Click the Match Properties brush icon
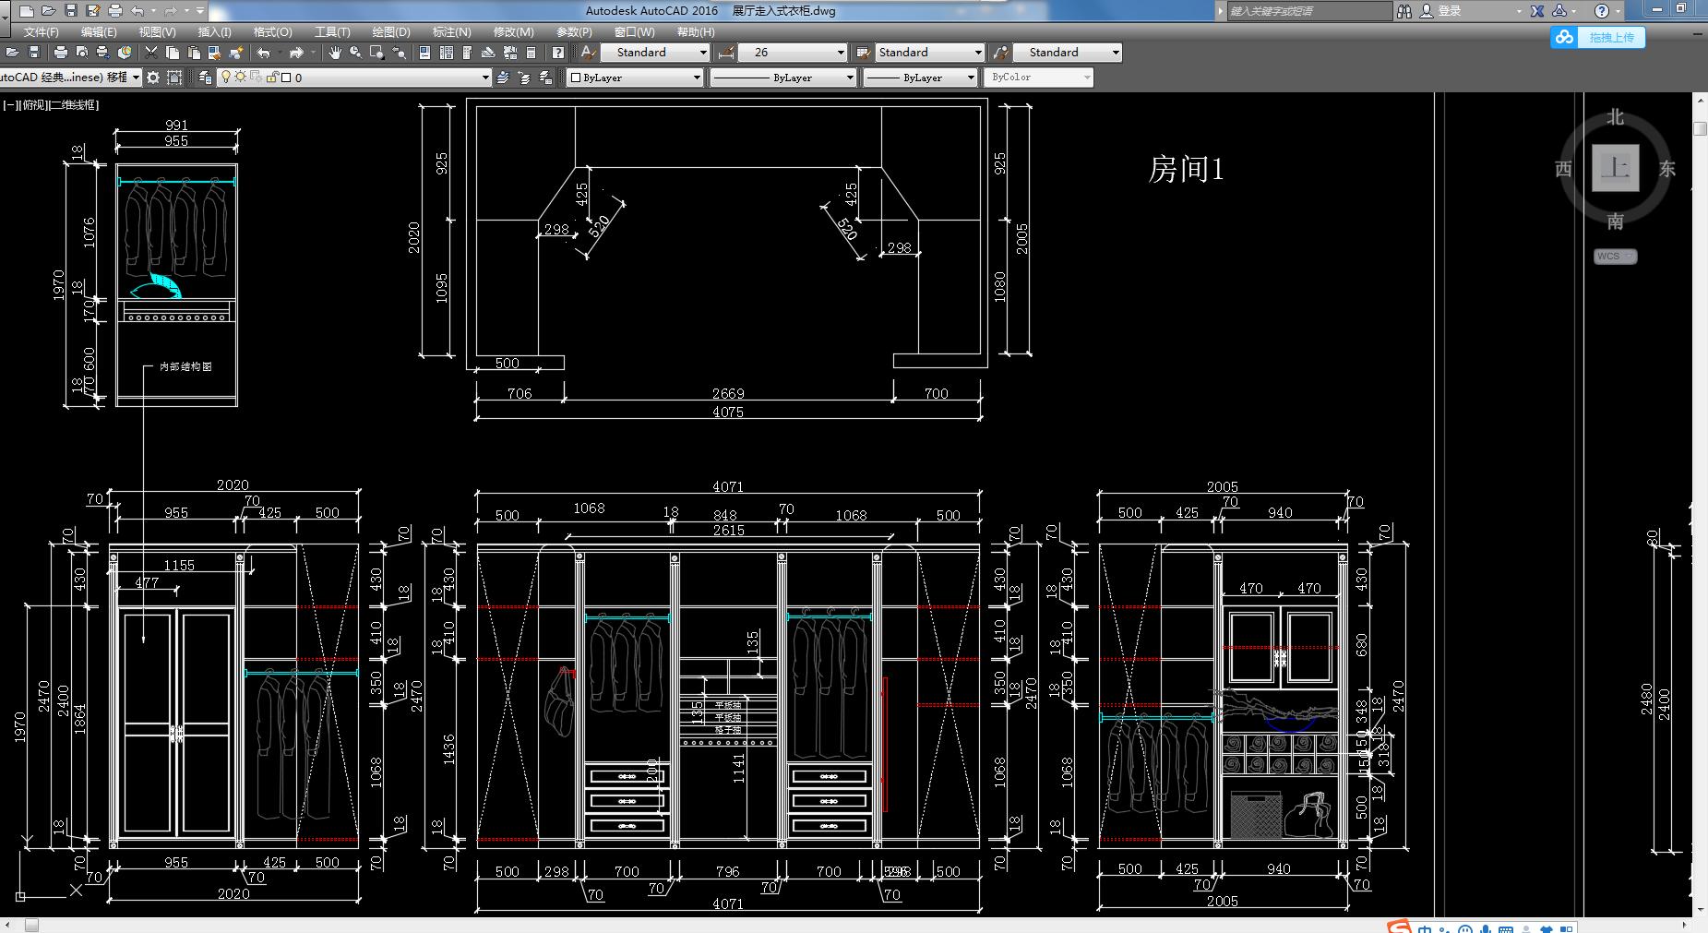 click(236, 53)
